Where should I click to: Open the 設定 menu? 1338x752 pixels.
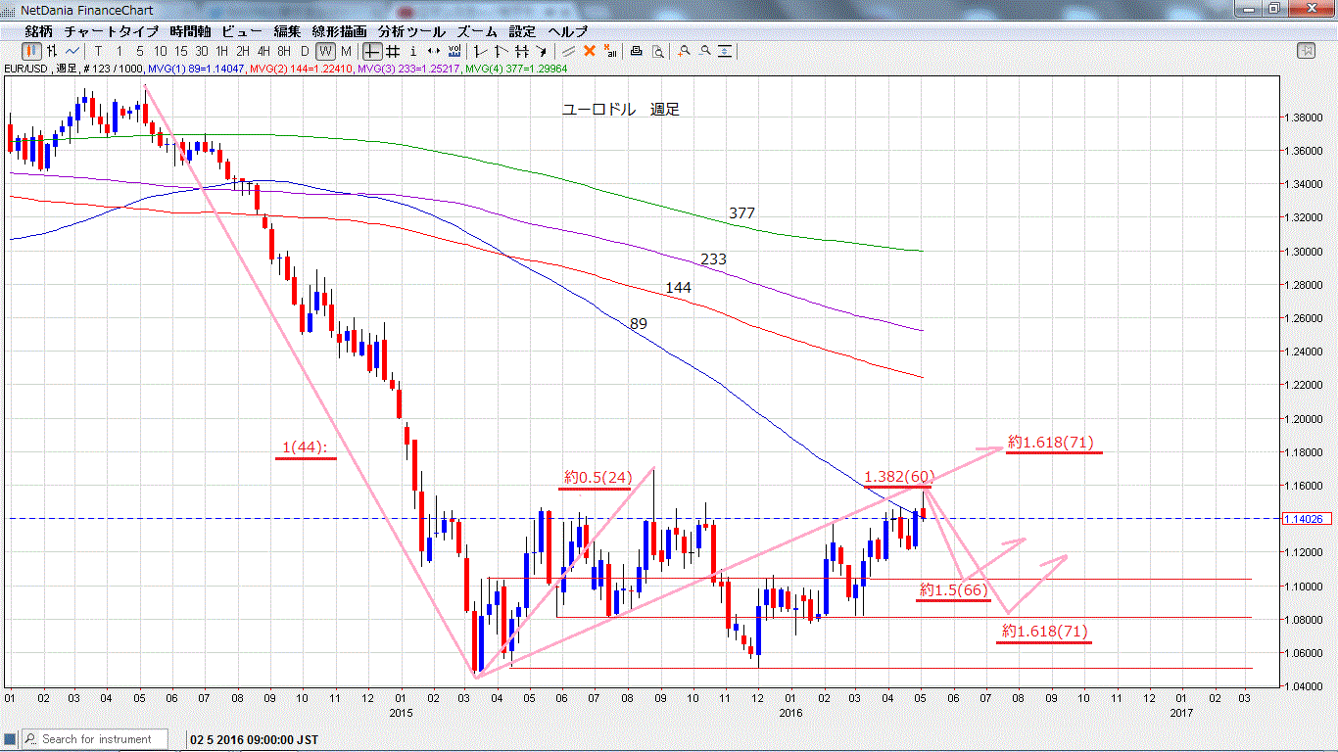(x=522, y=31)
